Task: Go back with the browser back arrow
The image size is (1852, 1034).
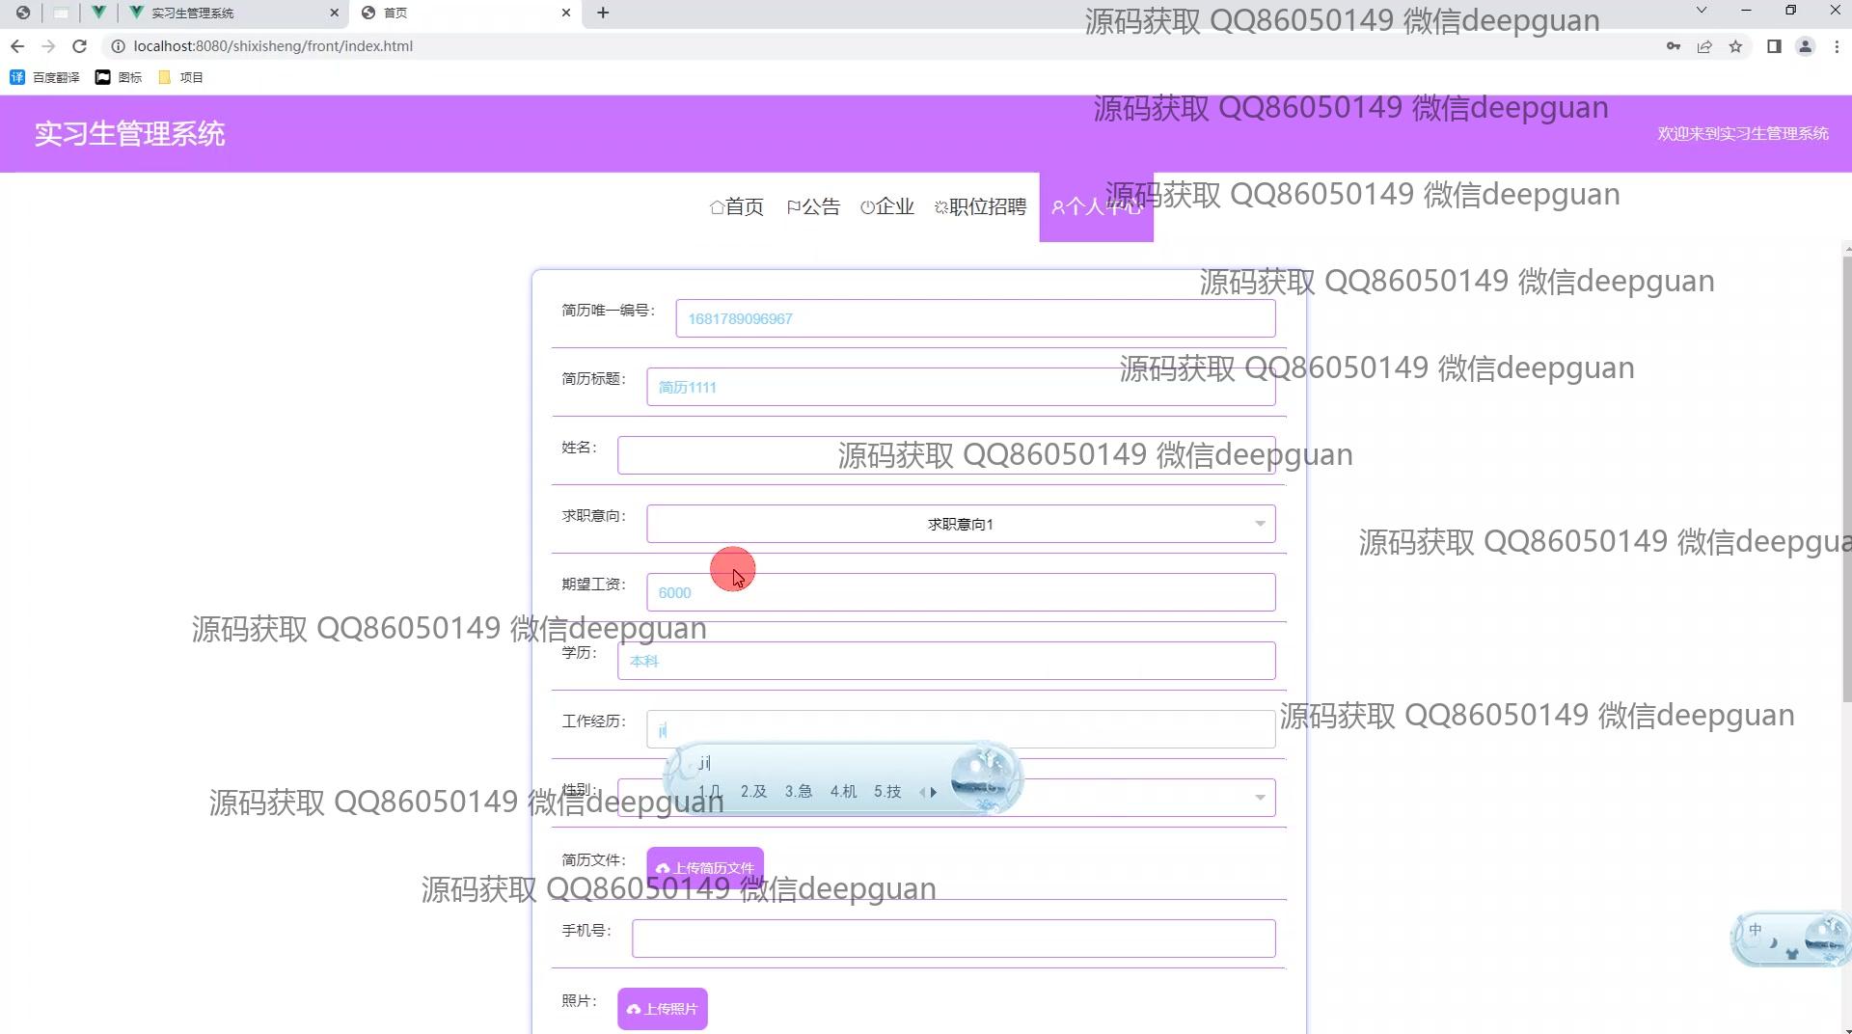Action: [17, 46]
